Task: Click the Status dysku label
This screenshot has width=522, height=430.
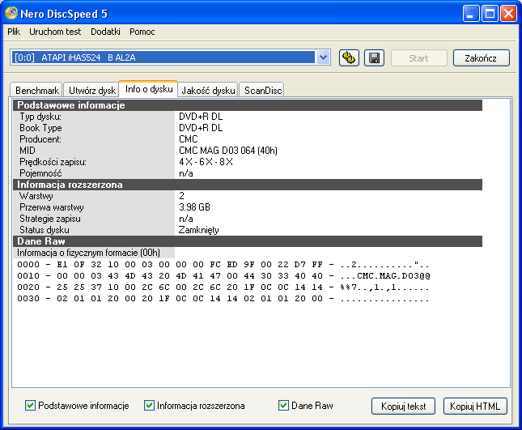Action: click(45, 230)
